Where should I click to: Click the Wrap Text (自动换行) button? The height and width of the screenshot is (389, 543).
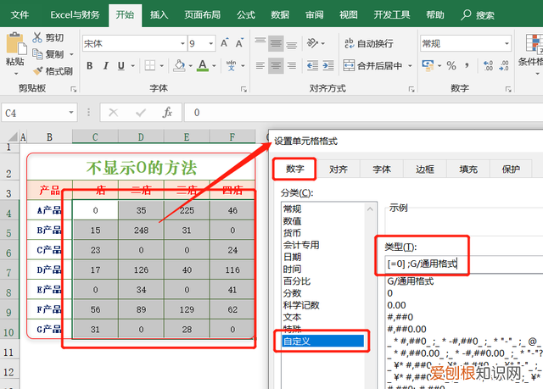(x=368, y=43)
